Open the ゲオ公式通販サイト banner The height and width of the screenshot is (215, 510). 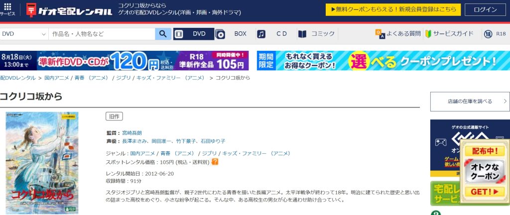point(470,148)
